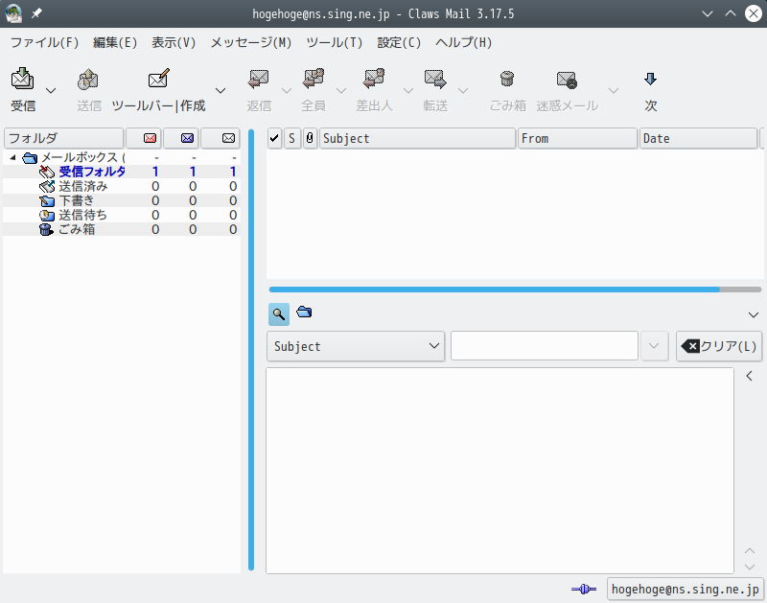Click the 受信 (receive mail) toolbar icon

pos(22,79)
